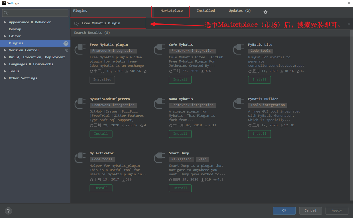Install the MyBatis Builder plugin

[x=259, y=134]
